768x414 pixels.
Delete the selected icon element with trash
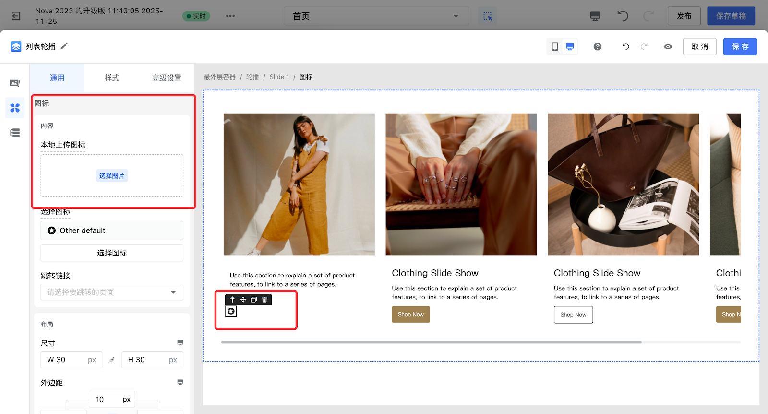(264, 299)
